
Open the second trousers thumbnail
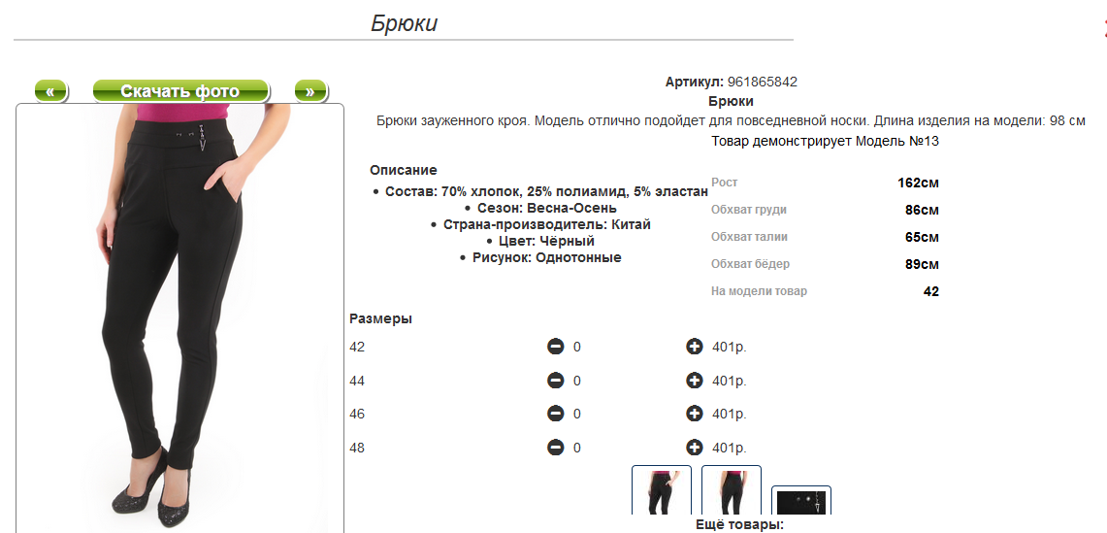(731, 491)
